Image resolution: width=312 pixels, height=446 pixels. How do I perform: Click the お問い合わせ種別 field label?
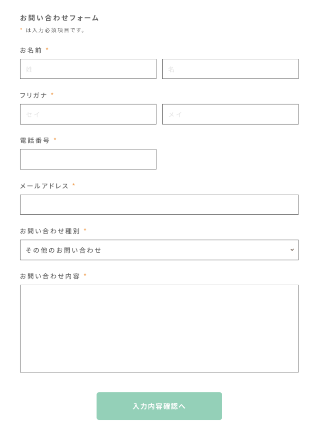pyautogui.click(x=50, y=231)
